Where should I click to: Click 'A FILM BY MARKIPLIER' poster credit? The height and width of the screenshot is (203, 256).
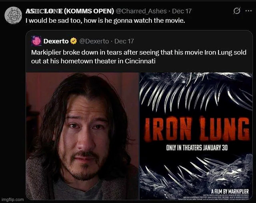[x=230, y=191]
